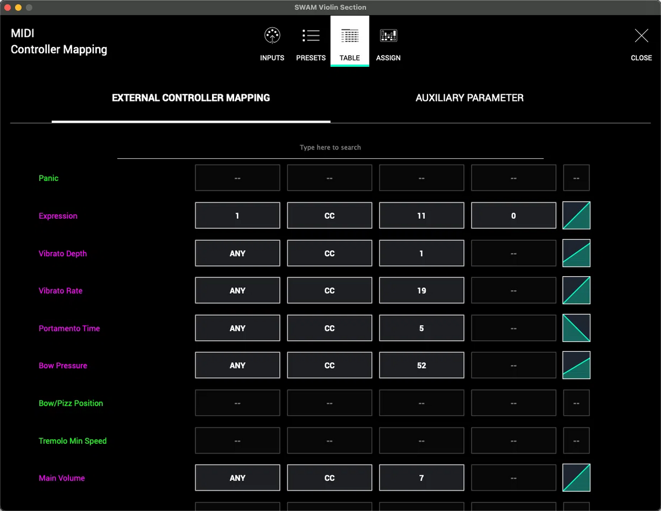661x511 pixels.
Task: Open the response curve for Expression
Action: (576, 215)
